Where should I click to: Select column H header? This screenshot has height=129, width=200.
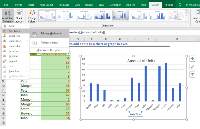pos(134,39)
